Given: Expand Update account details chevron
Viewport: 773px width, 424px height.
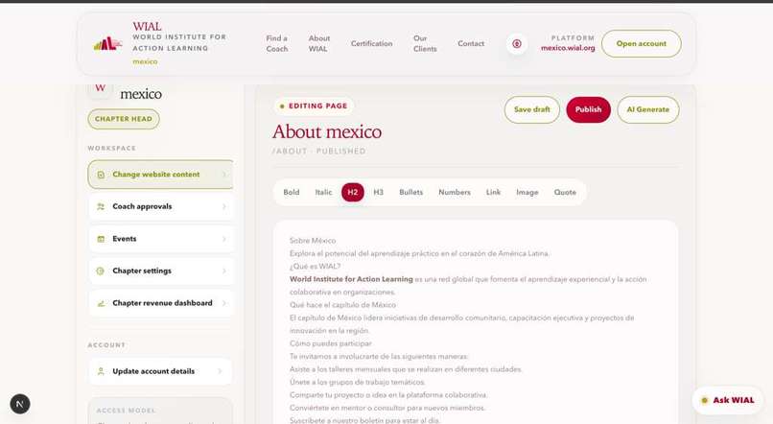Looking at the screenshot, I should (220, 371).
